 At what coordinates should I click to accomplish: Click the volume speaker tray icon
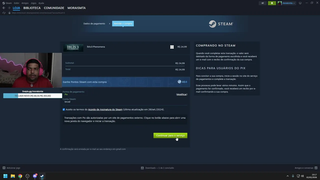point(302,176)
